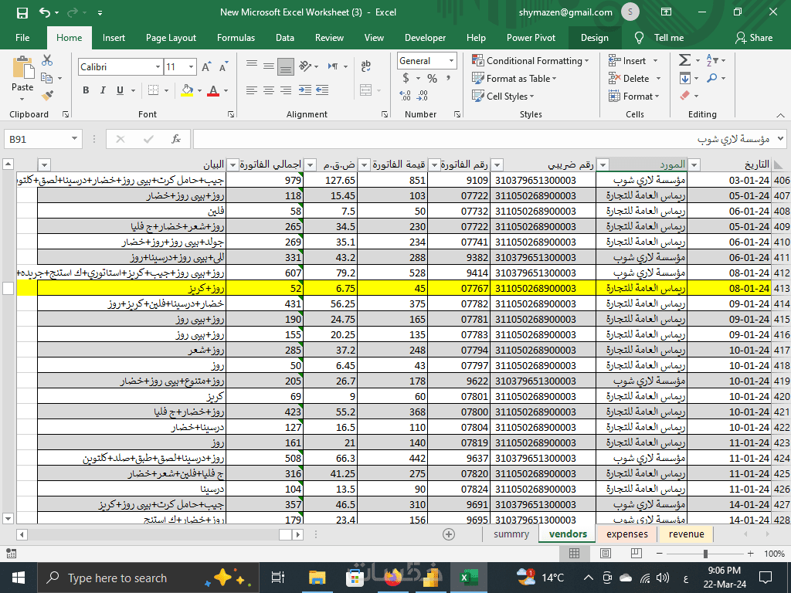Click the Percent Style icon
The width and height of the screenshot is (791, 593).
click(x=432, y=78)
